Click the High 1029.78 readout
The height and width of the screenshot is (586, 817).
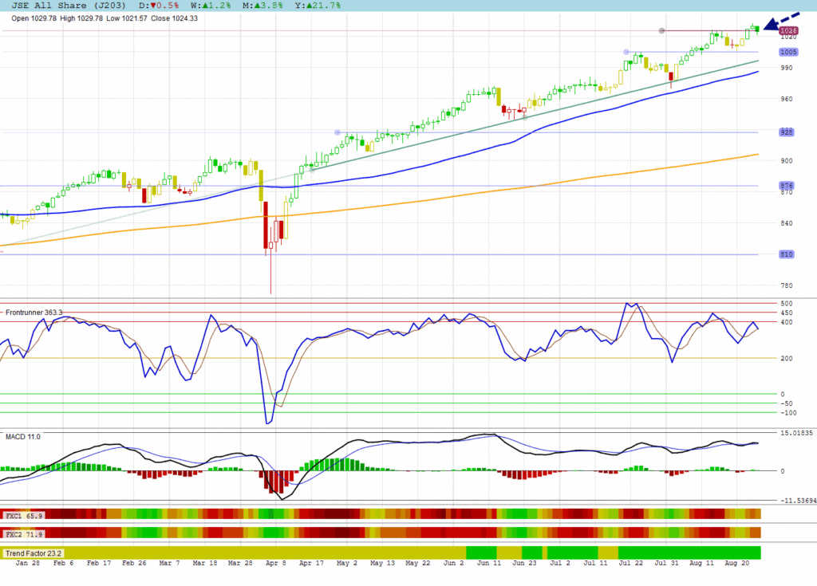(x=81, y=18)
